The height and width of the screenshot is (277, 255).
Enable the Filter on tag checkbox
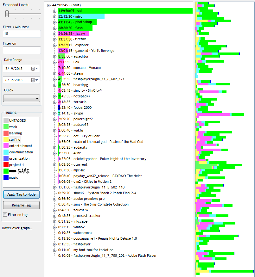click(5, 215)
